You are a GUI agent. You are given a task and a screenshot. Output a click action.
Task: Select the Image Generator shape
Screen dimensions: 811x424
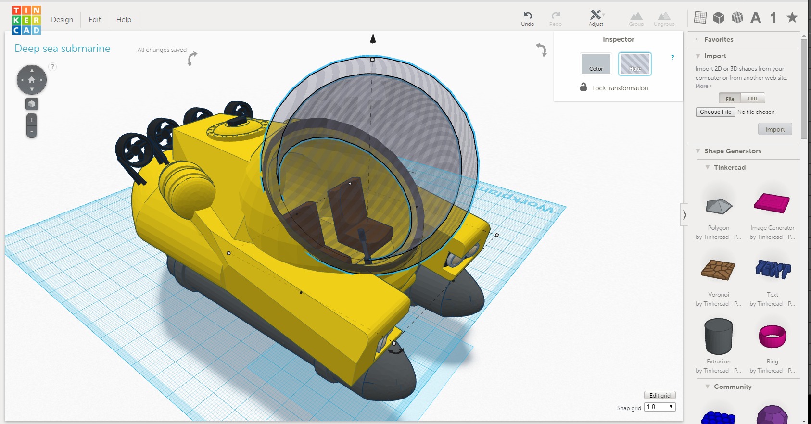coord(772,203)
